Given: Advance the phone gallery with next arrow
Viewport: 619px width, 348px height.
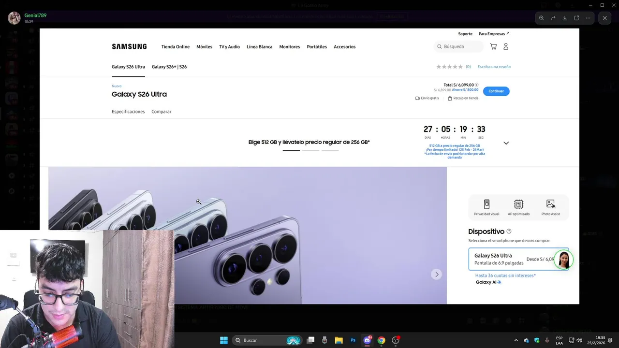Looking at the screenshot, I should point(437,275).
